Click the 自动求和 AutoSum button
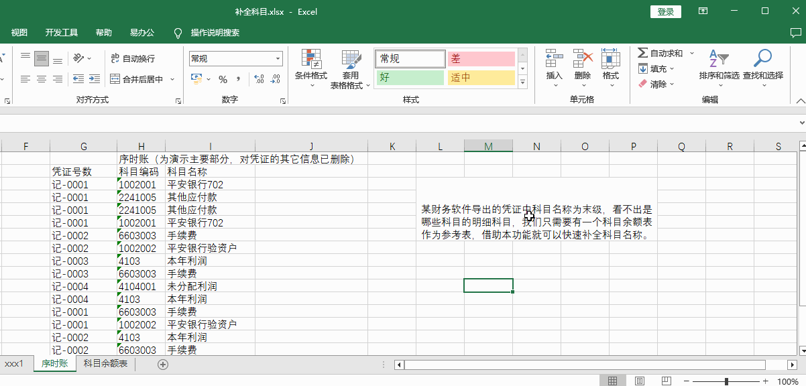806x386 pixels. (x=660, y=53)
